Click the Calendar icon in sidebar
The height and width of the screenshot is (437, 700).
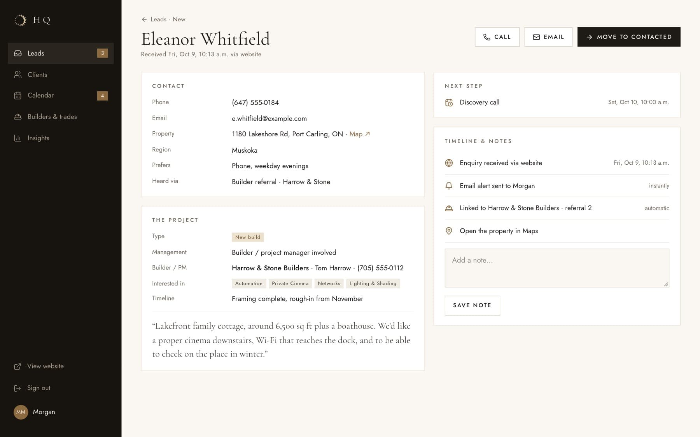pyautogui.click(x=18, y=96)
